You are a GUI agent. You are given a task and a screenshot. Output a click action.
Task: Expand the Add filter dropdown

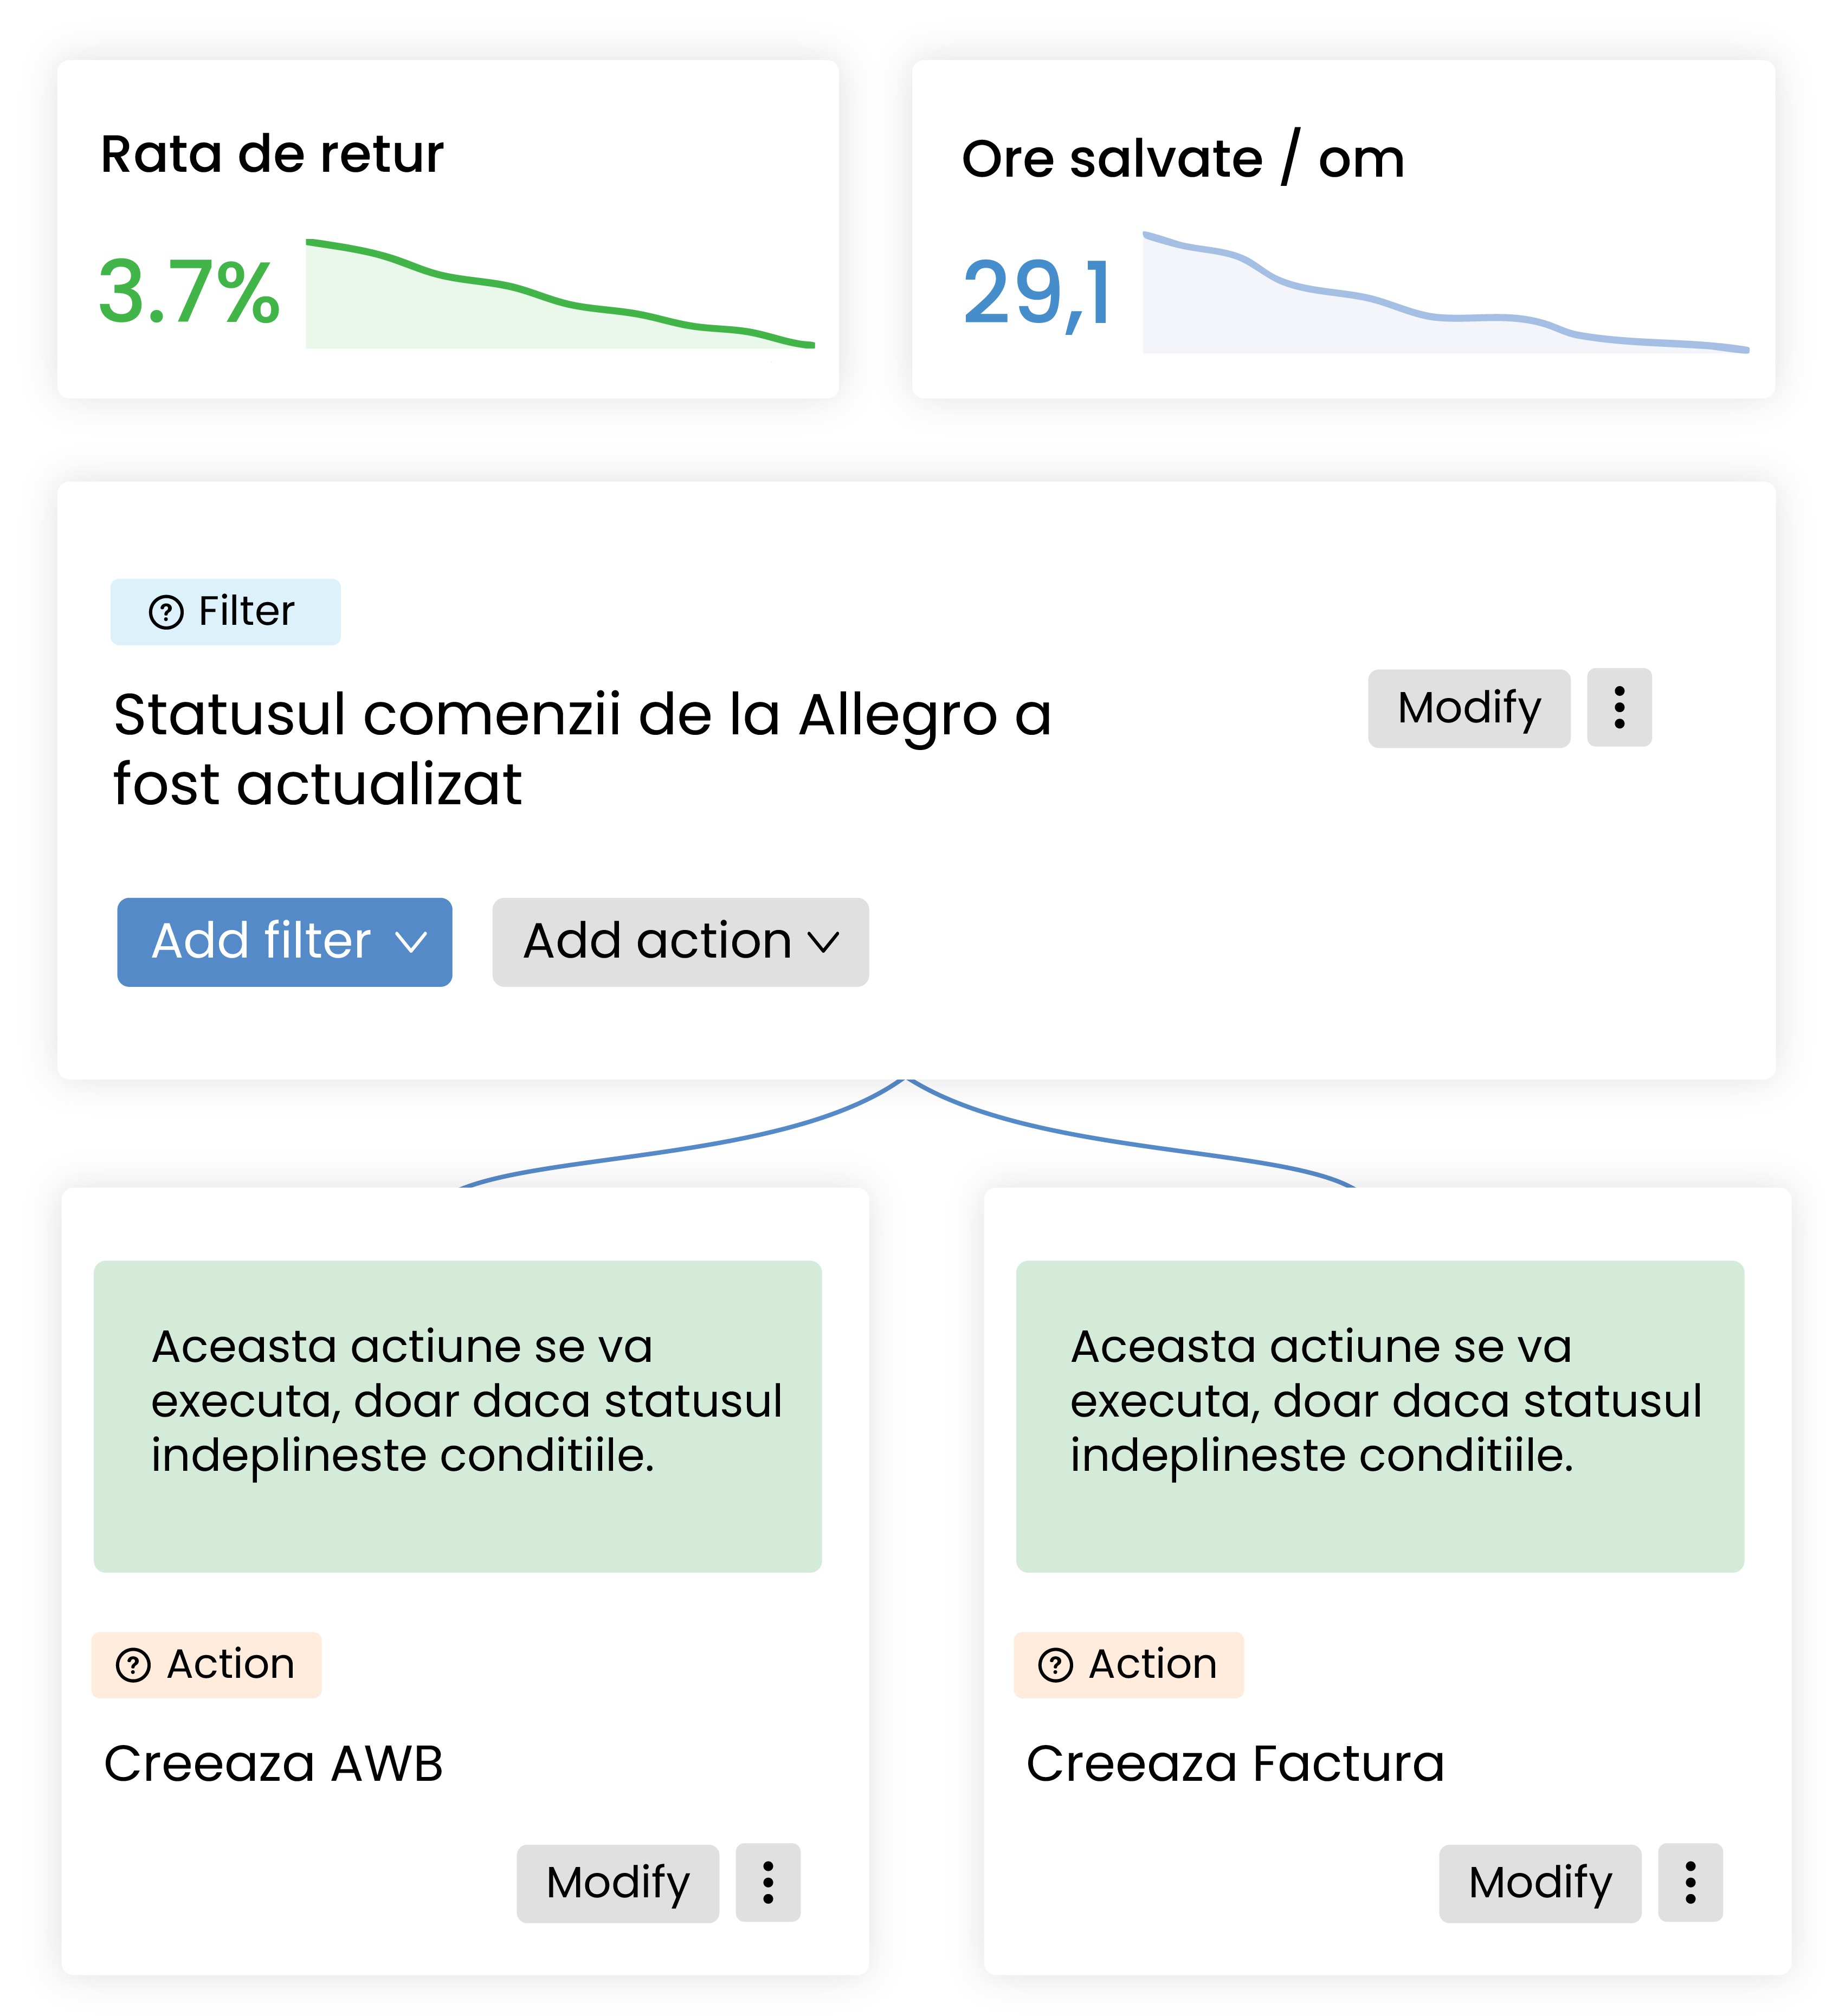pyautogui.click(x=285, y=942)
